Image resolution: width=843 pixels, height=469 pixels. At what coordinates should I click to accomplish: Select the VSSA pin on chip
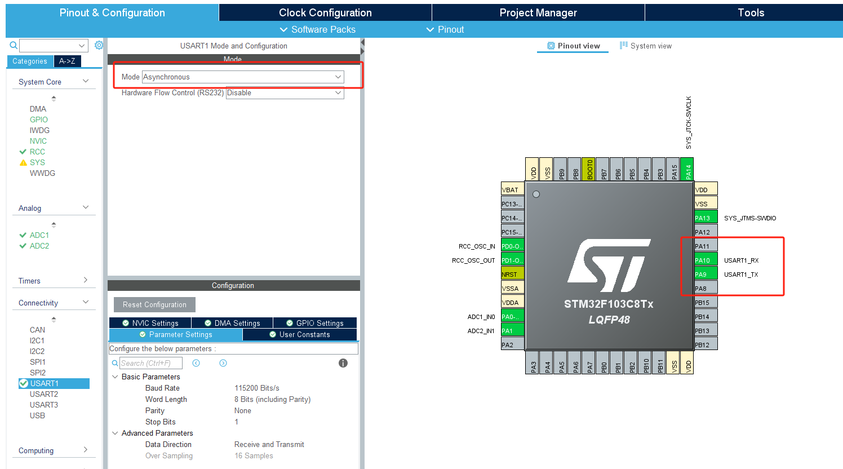513,288
